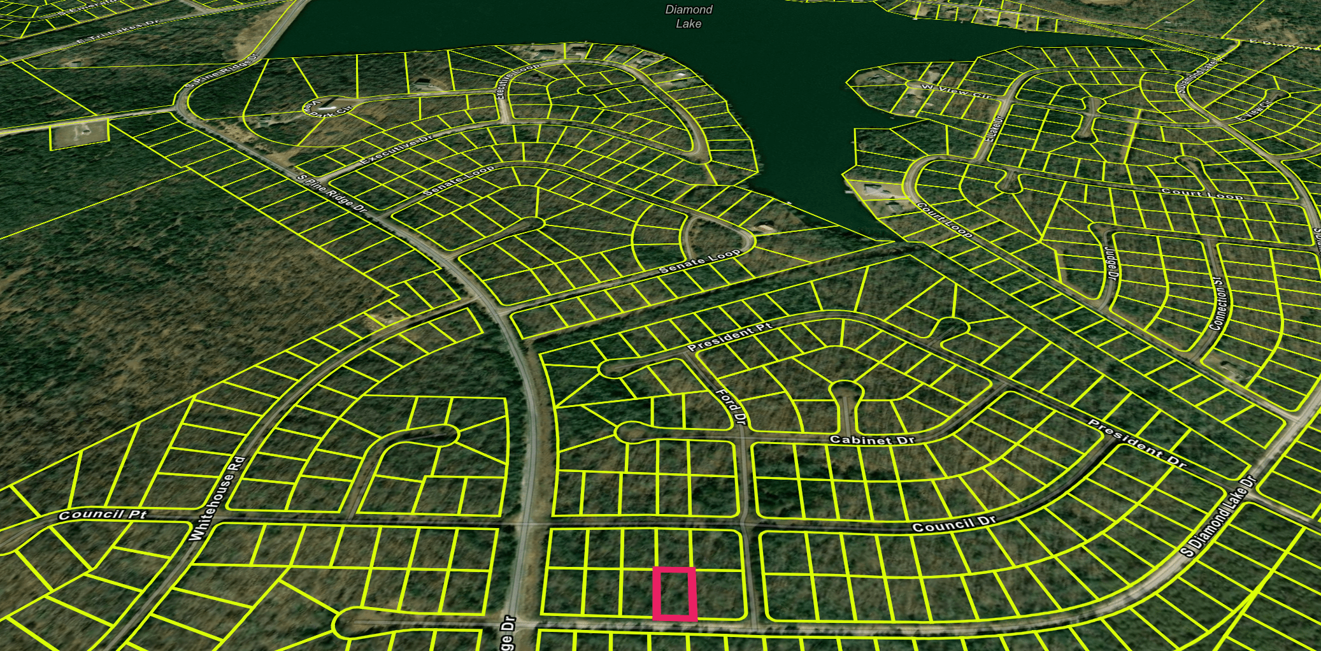Screen dimensions: 1321x651
Task: Select the President Pt label
Action: [729, 336]
